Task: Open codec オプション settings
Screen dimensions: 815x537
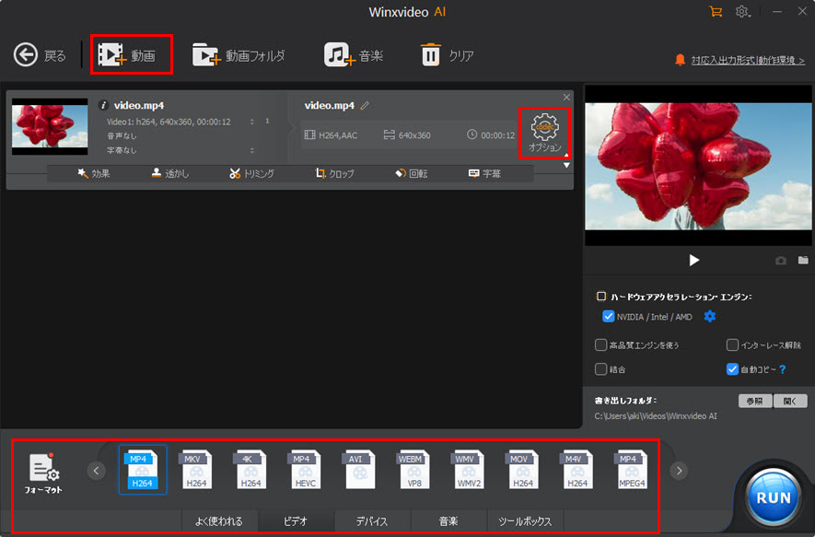Action: (x=545, y=133)
